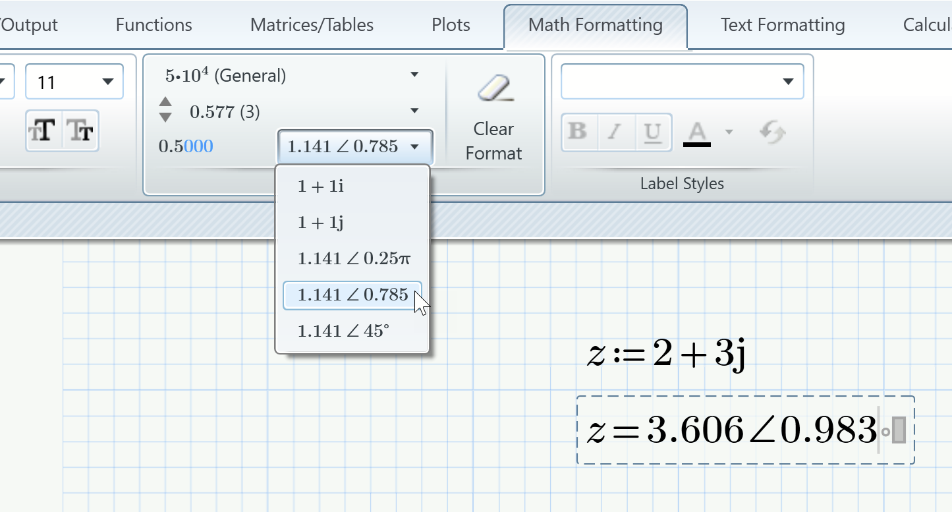Screen dimensions: 952x512
Task: Open the General result format dropdown
Action: tap(414, 74)
